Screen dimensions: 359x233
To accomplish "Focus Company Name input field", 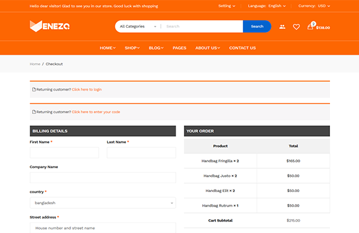I will [103, 178].
